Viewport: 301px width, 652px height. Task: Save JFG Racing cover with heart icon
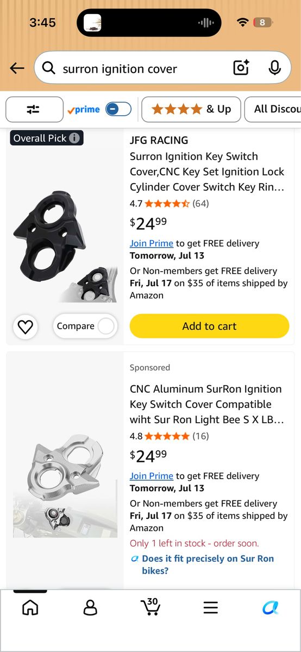coord(26,327)
